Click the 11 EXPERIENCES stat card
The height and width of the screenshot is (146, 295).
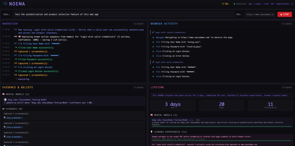[x=270, y=105]
